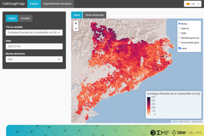Click the Data date input field
The image size is (204, 136).
(x=34, y=46)
